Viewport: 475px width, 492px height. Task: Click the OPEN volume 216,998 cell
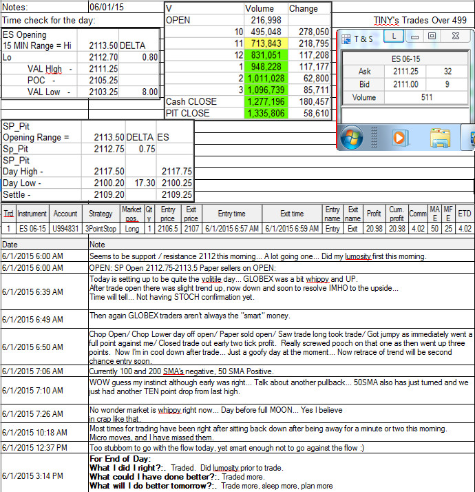266,20
